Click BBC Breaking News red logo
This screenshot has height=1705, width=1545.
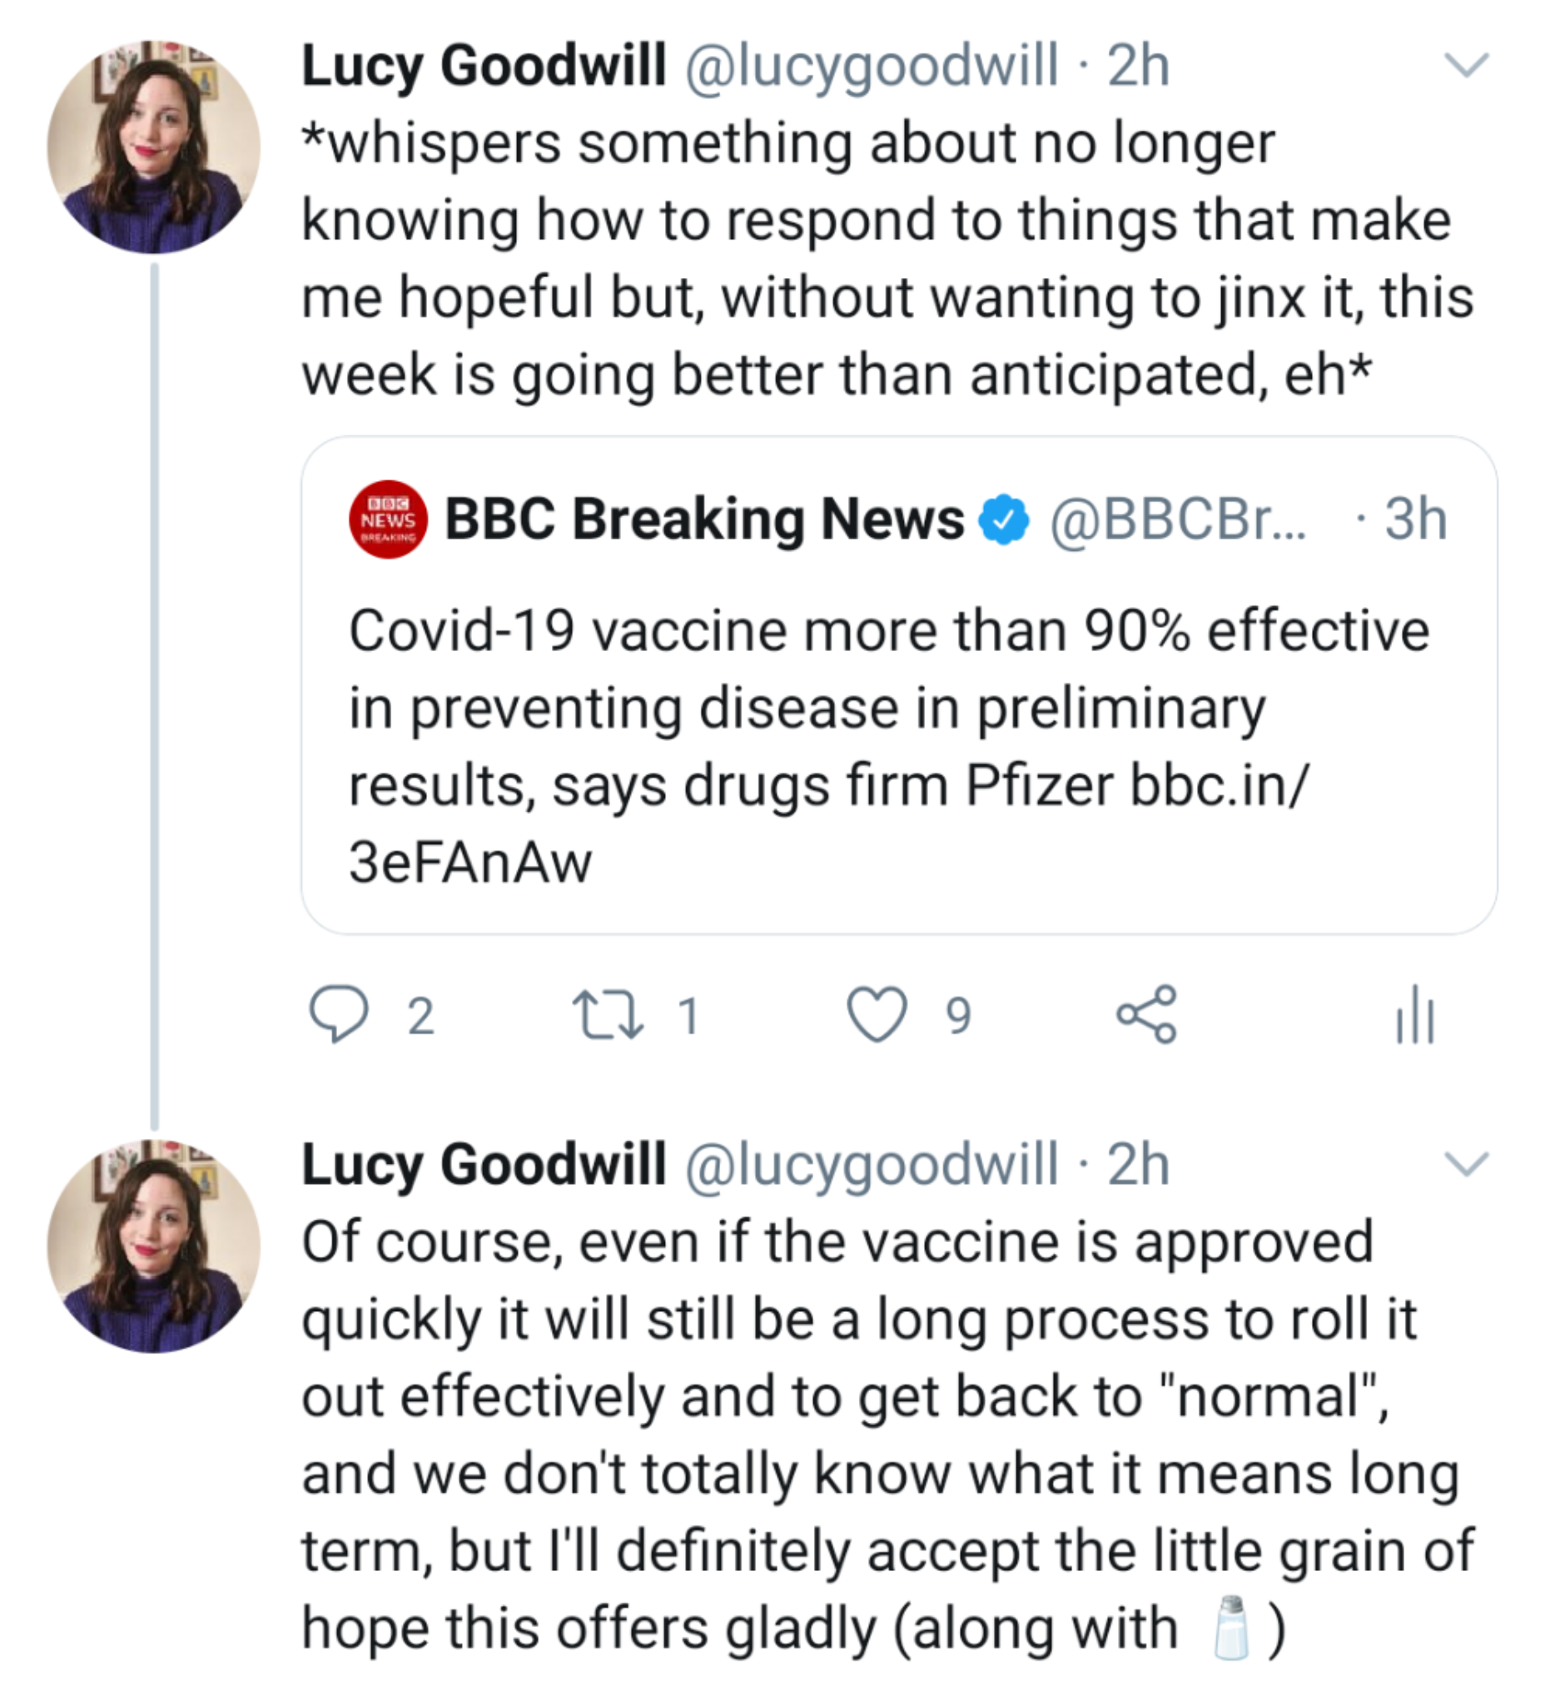388,519
